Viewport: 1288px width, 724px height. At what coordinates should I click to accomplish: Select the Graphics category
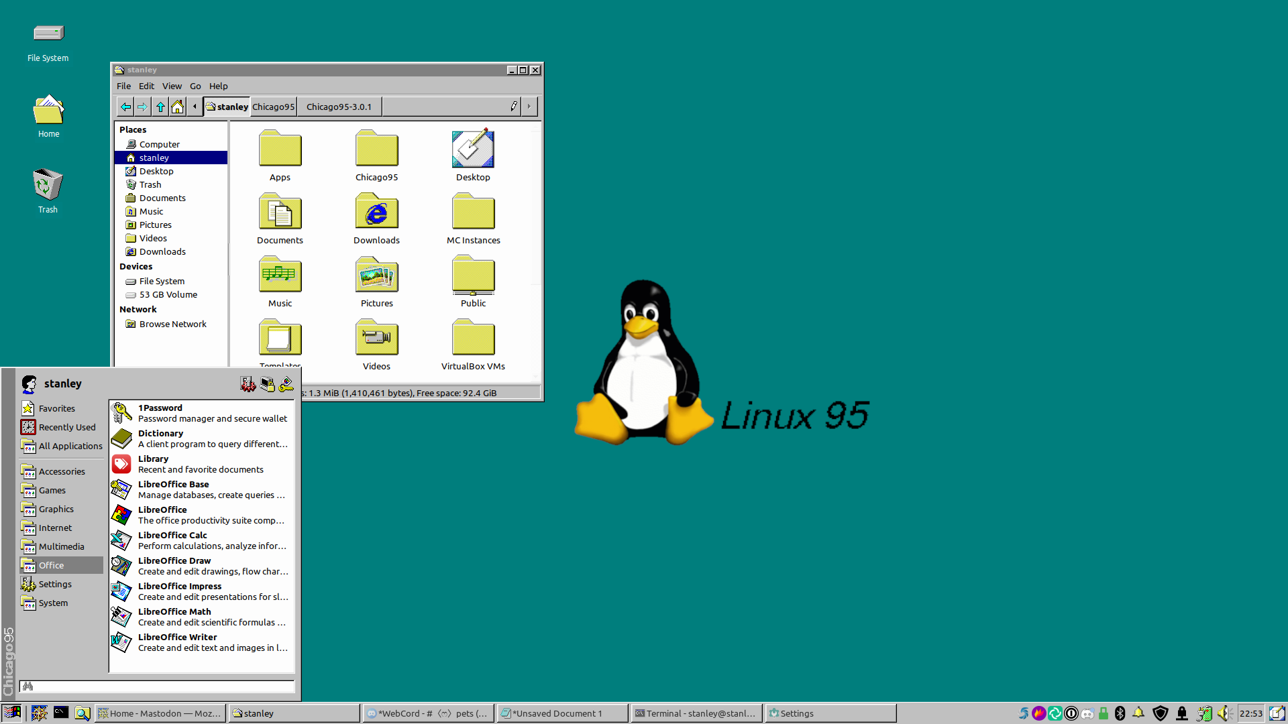61,509
